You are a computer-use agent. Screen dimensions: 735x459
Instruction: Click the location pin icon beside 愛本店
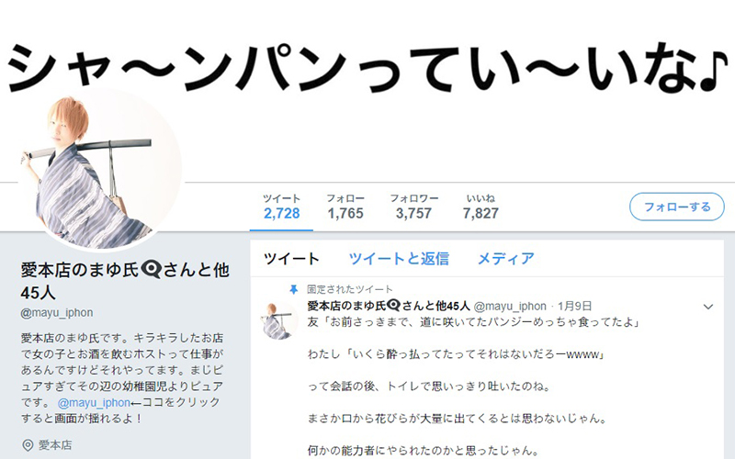(x=28, y=445)
